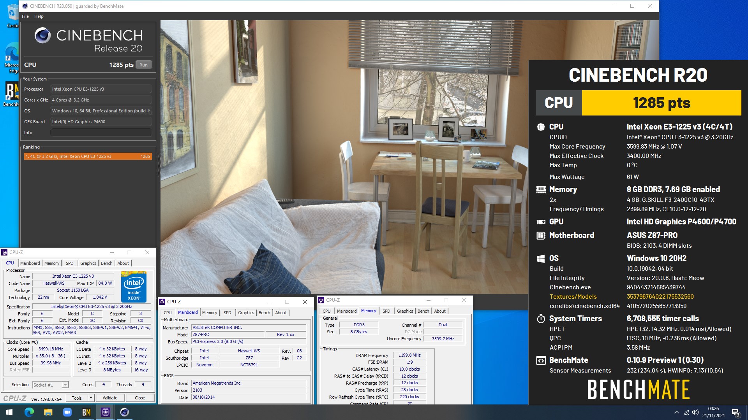The height and width of the screenshot is (420, 748).
Task: Click the Textures/Models hash line in BenchMate
Action: 622,297
